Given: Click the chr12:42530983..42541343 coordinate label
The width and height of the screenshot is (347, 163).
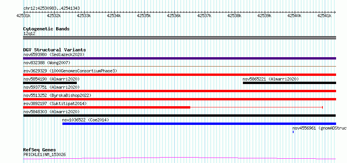Looking at the screenshot, I should coord(51,9).
